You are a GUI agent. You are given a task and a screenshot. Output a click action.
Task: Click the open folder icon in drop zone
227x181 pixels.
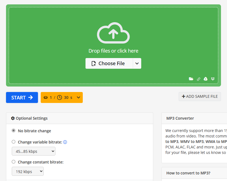[191, 79]
